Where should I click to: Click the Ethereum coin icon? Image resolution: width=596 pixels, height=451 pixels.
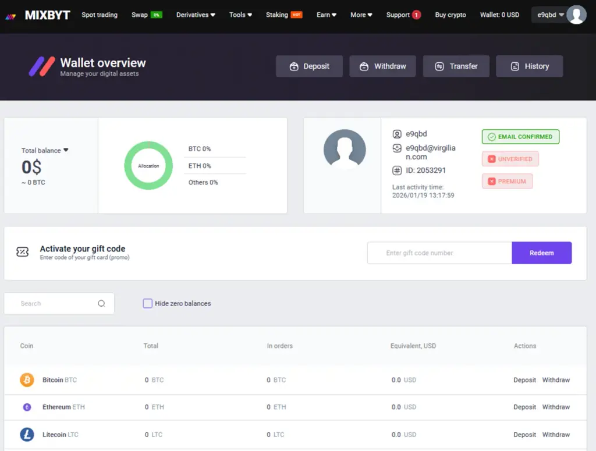click(27, 407)
